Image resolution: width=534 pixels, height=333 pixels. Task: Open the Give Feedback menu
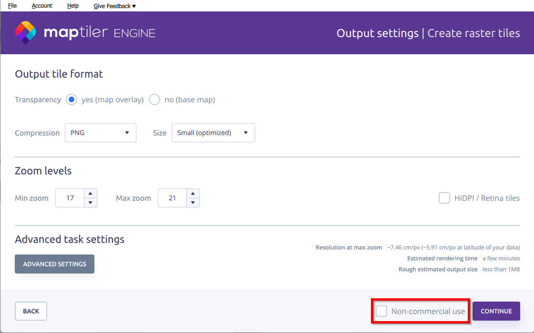tap(114, 6)
